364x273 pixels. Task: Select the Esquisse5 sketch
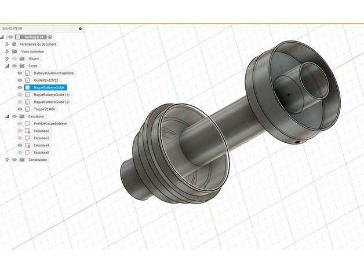tap(41, 152)
